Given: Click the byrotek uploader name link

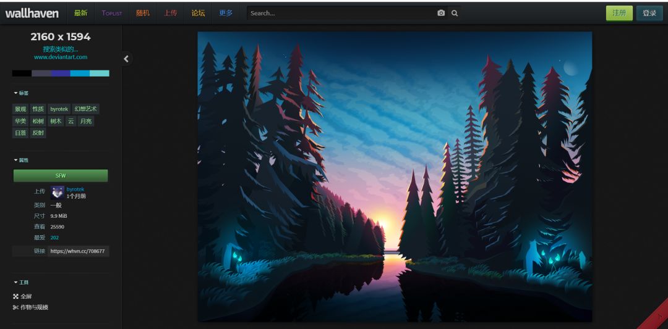Looking at the screenshot, I should [x=75, y=189].
